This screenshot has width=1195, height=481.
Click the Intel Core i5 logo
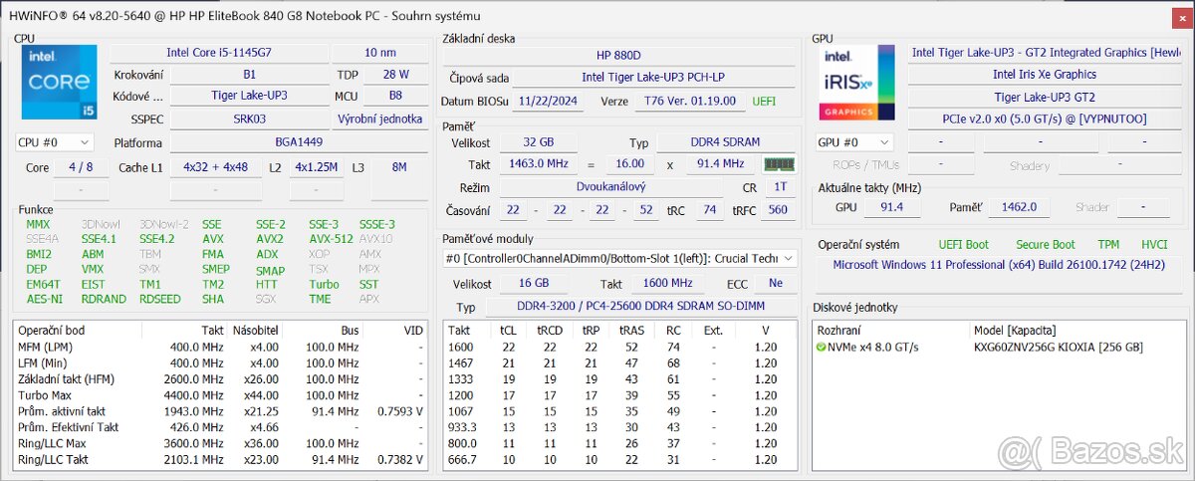tap(60, 83)
